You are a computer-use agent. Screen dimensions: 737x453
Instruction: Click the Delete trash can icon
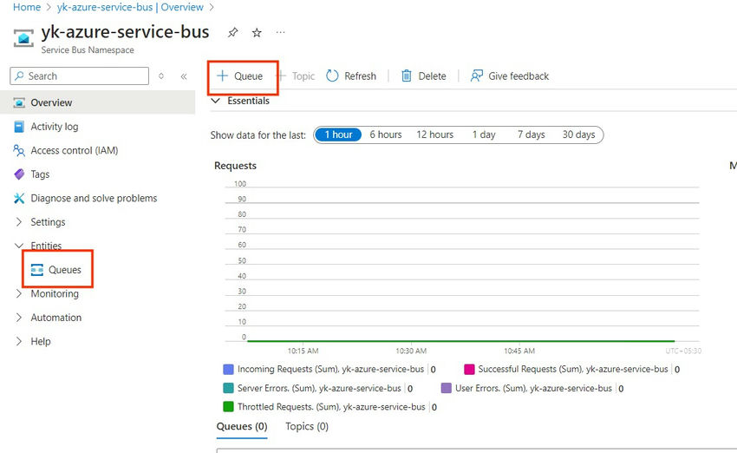click(x=407, y=75)
